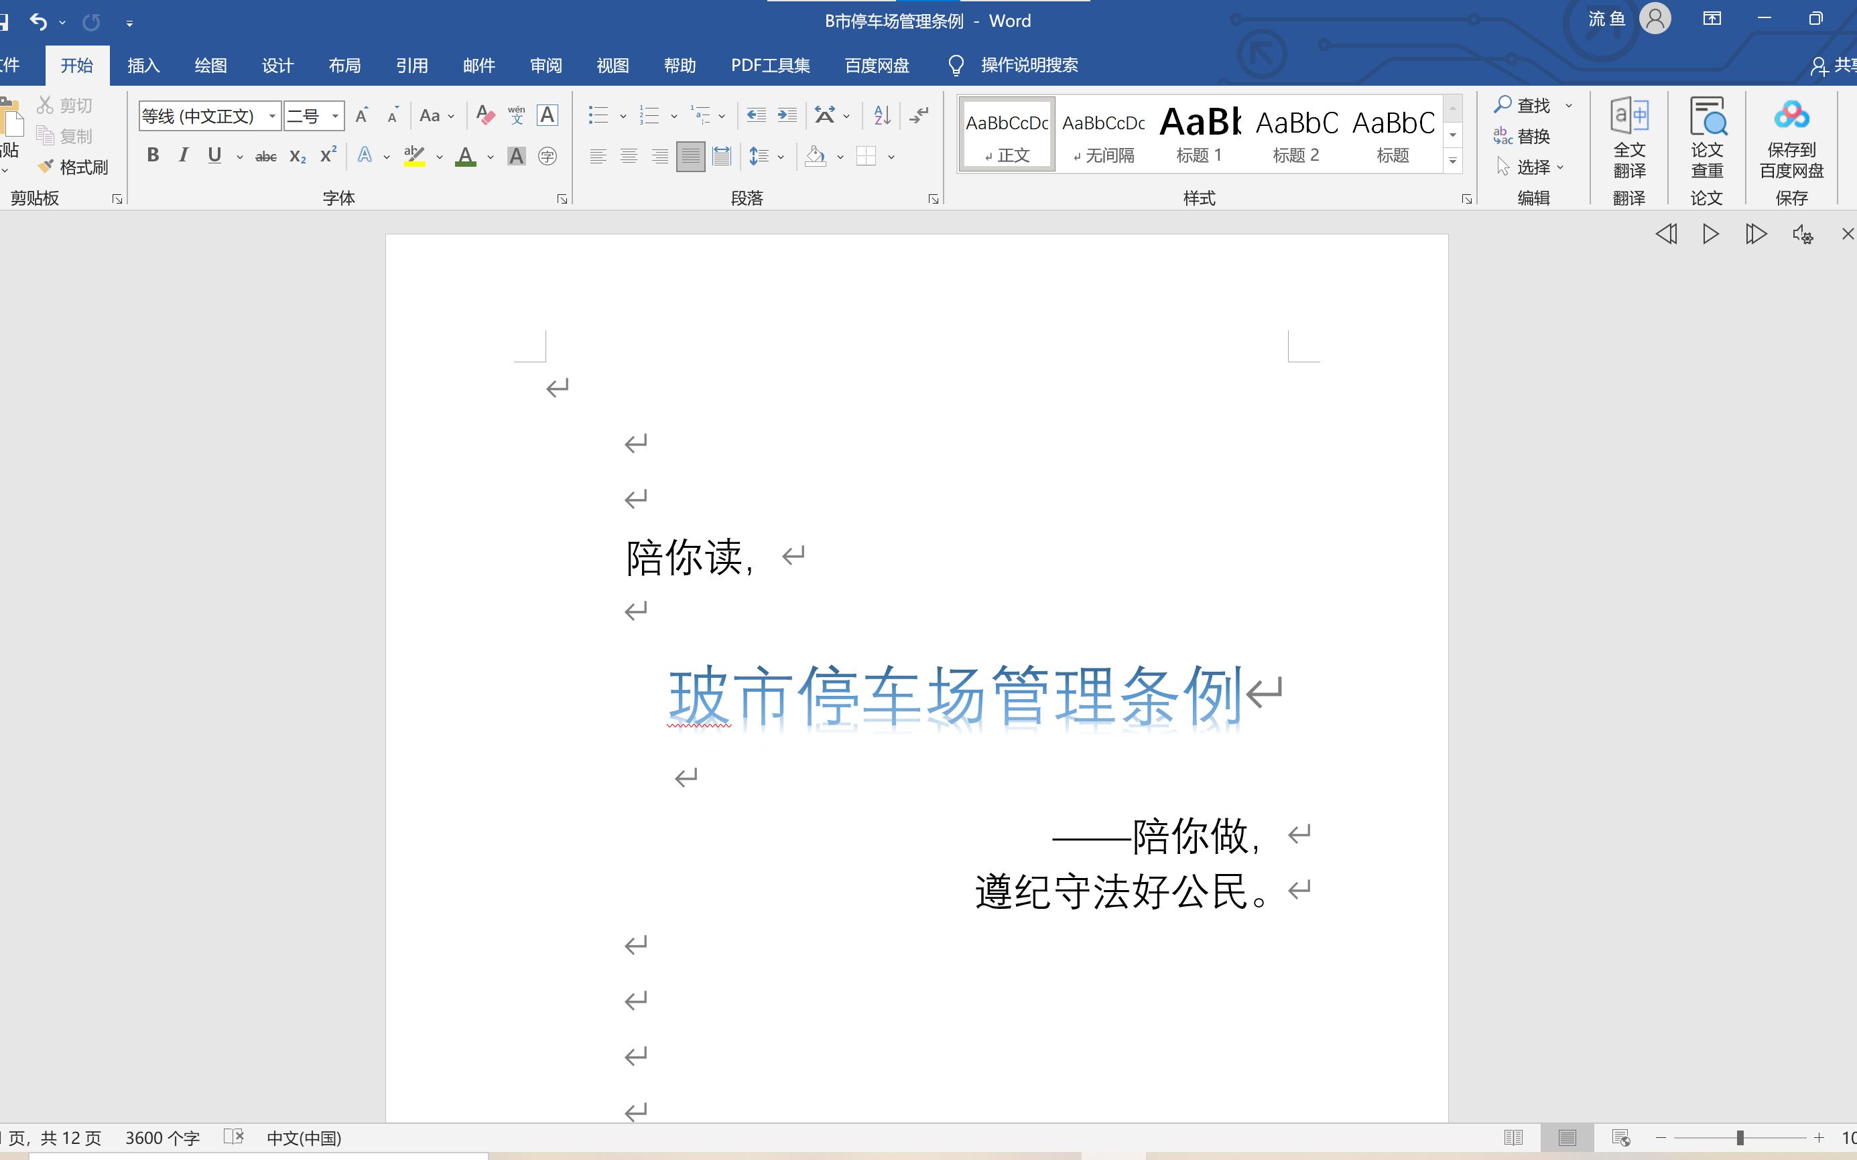Open the read-aloud speaker settings icon
This screenshot has height=1160, width=1857.
click(1803, 234)
